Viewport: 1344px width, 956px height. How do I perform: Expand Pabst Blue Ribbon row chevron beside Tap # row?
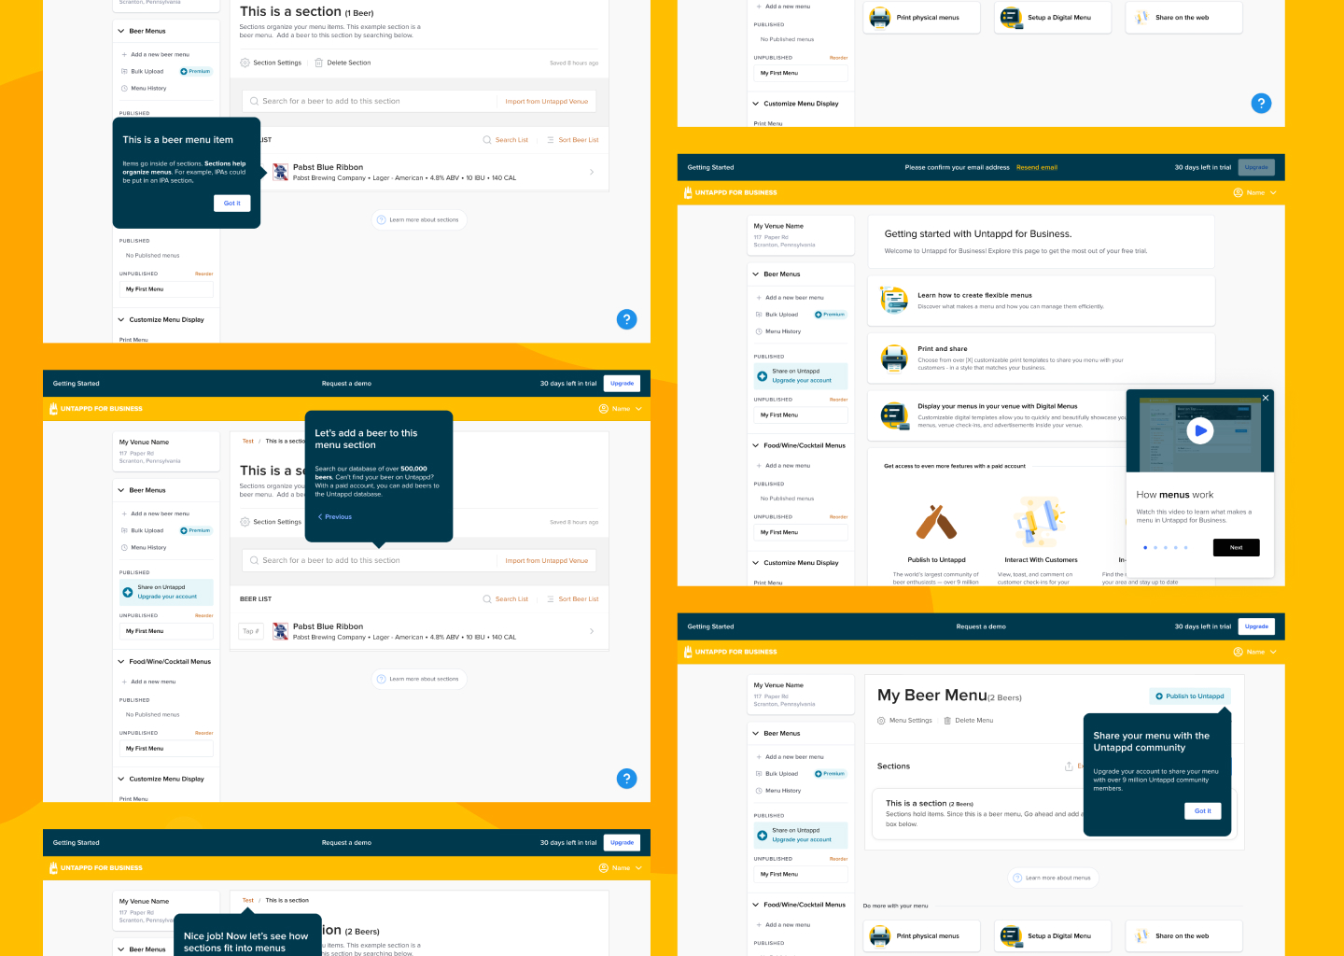click(592, 631)
